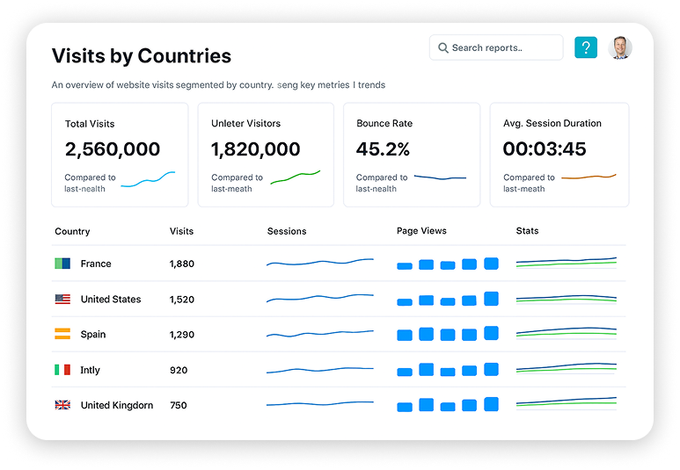
Task: Sort by the Visits column header
Action: click(181, 231)
